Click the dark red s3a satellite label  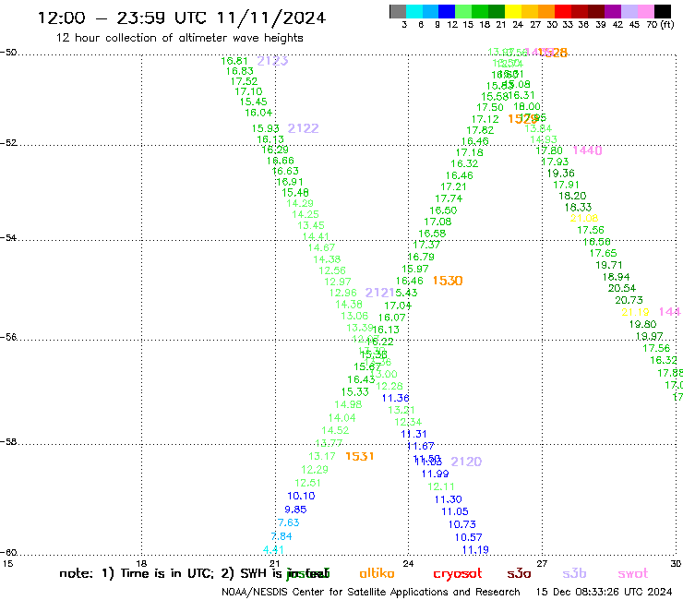pyautogui.click(x=519, y=573)
